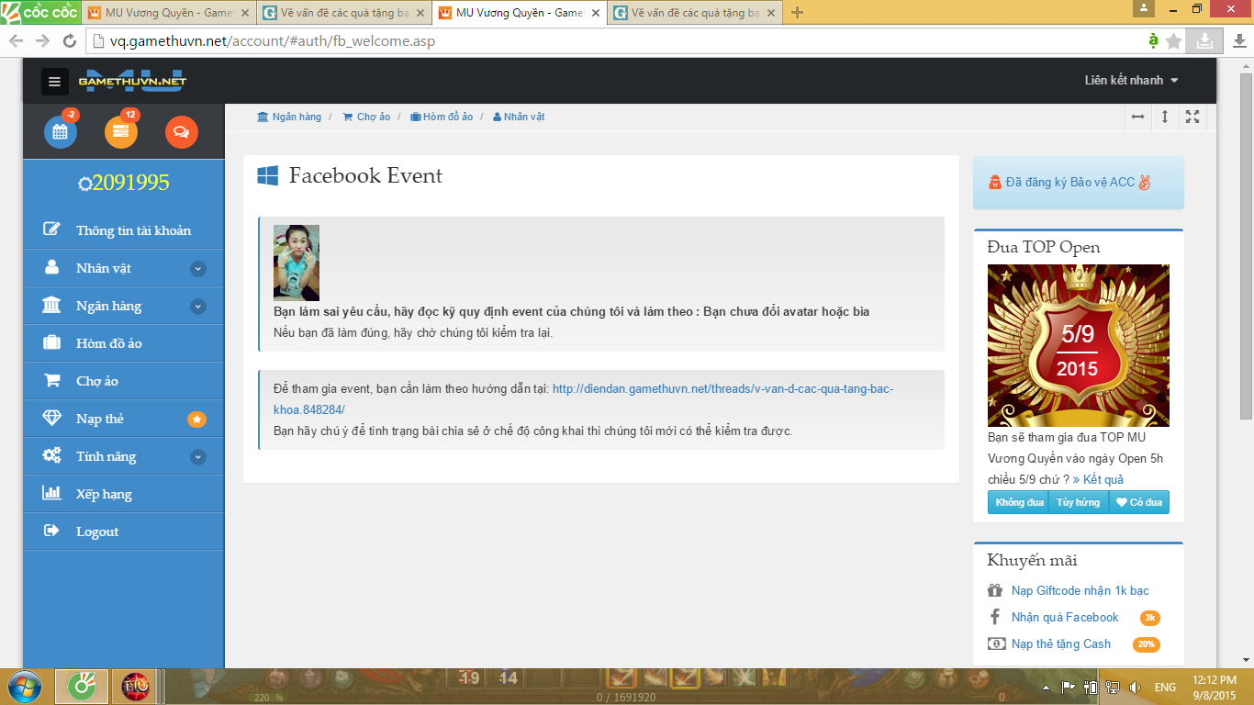Open Liên kết nhanh dropdown
The height and width of the screenshot is (705, 1254).
pos(1131,81)
